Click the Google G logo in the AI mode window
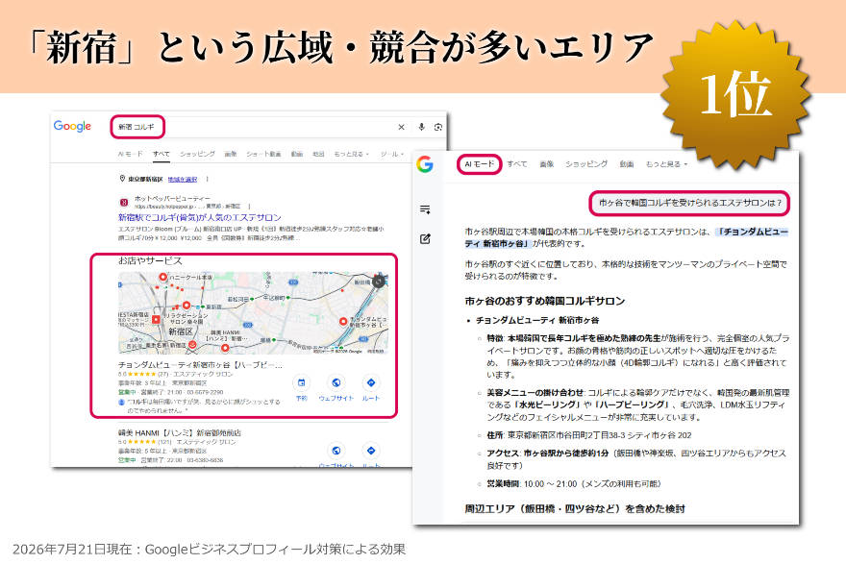This screenshot has height=564, width=846. [425, 164]
